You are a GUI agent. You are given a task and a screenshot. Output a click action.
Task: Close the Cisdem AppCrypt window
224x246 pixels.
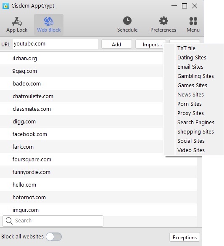click(195, 6)
